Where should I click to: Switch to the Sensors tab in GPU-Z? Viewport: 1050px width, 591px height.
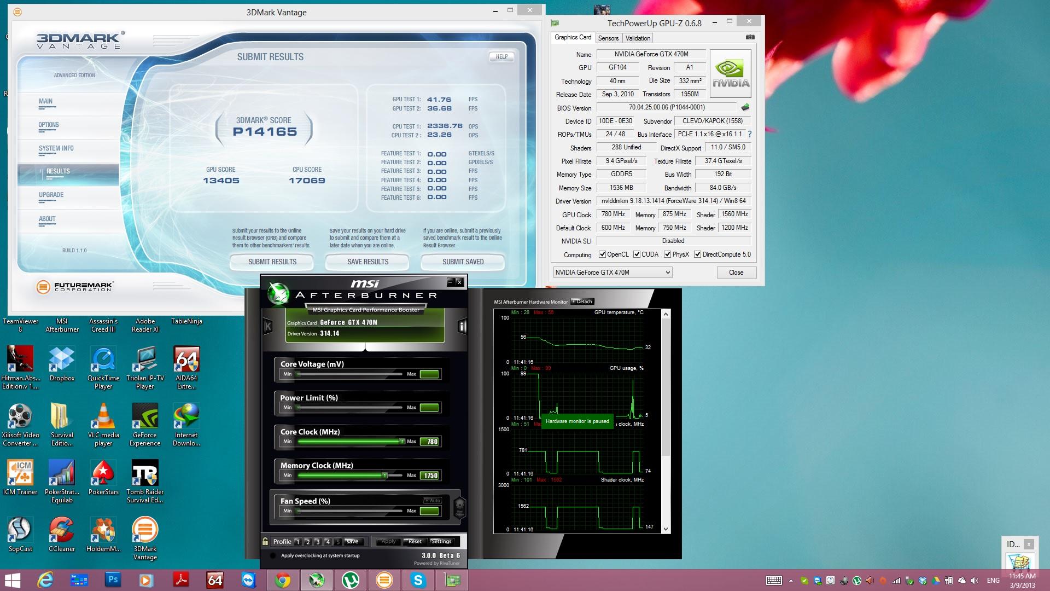click(608, 38)
